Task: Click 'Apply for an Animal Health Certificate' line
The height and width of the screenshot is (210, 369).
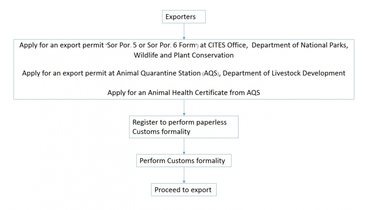Action: 183,92
